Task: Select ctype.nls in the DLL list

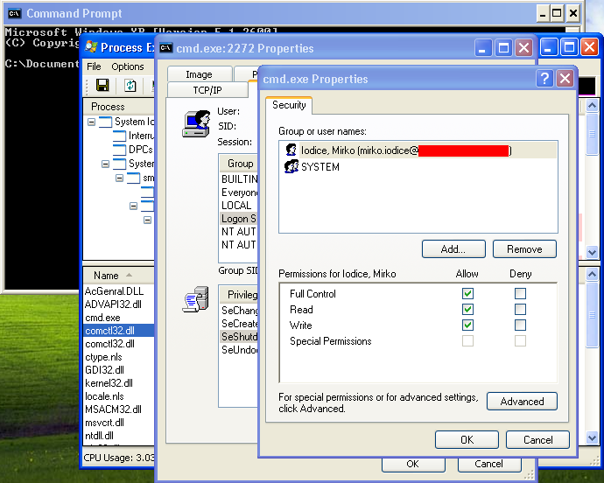Action: click(x=103, y=357)
